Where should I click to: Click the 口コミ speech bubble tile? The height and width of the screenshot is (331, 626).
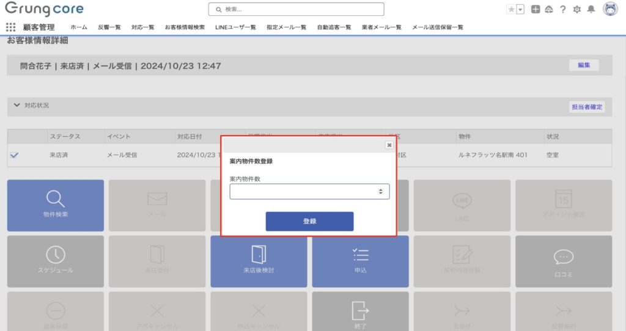pyautogui.click(x=563, y=260)
